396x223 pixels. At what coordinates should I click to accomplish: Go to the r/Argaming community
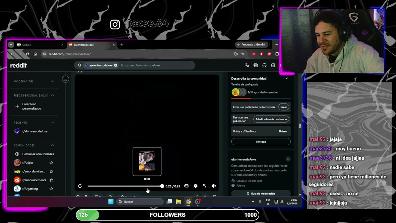click(29, 189)
